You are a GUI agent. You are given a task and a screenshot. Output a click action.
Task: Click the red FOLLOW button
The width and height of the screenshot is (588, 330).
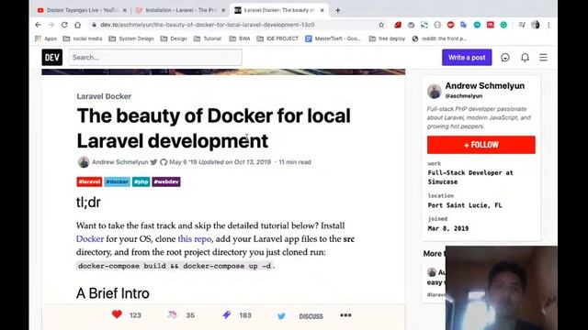point(481,145)
